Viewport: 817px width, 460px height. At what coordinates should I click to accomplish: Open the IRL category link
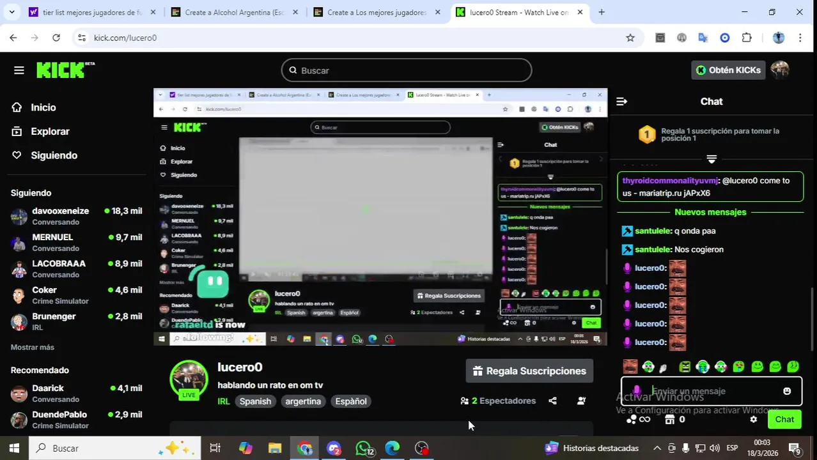224,401
